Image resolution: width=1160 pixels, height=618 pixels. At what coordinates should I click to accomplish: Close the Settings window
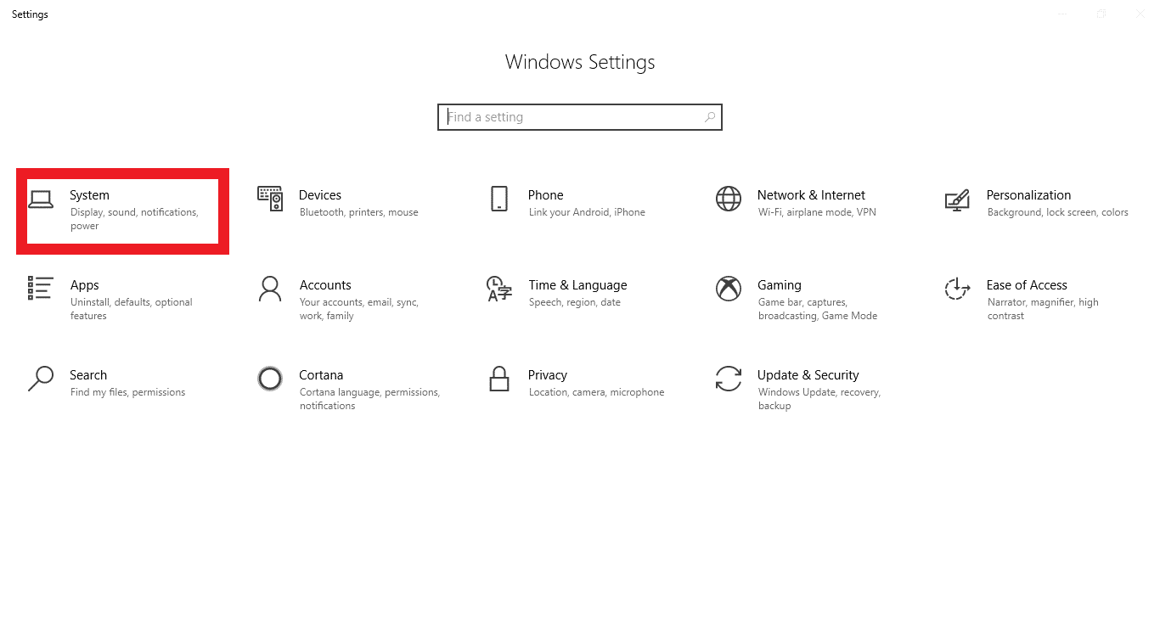coord(1140,14)
